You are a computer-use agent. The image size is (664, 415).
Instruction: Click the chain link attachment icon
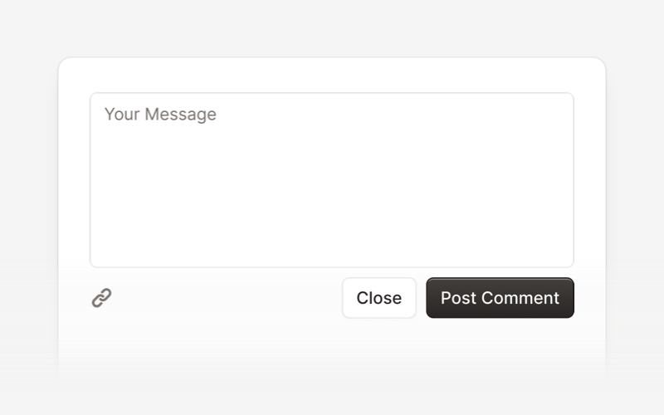click(x=101, y=298)
